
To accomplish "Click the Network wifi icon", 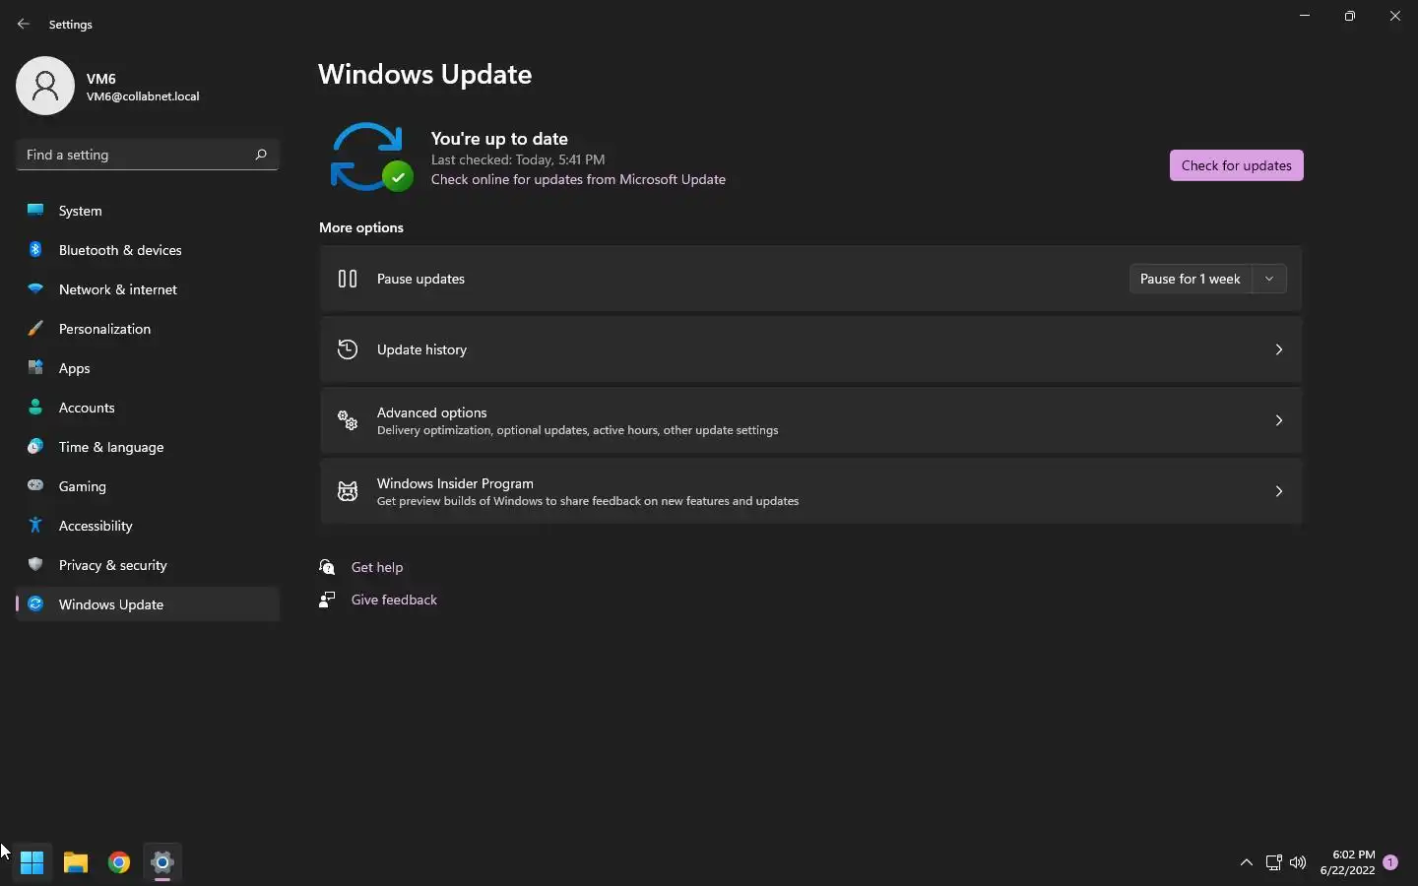I will coord(35,288).
